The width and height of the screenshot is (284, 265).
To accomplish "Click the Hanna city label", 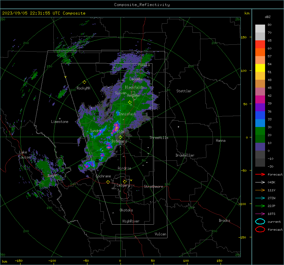I will click(x=221, y=141).
